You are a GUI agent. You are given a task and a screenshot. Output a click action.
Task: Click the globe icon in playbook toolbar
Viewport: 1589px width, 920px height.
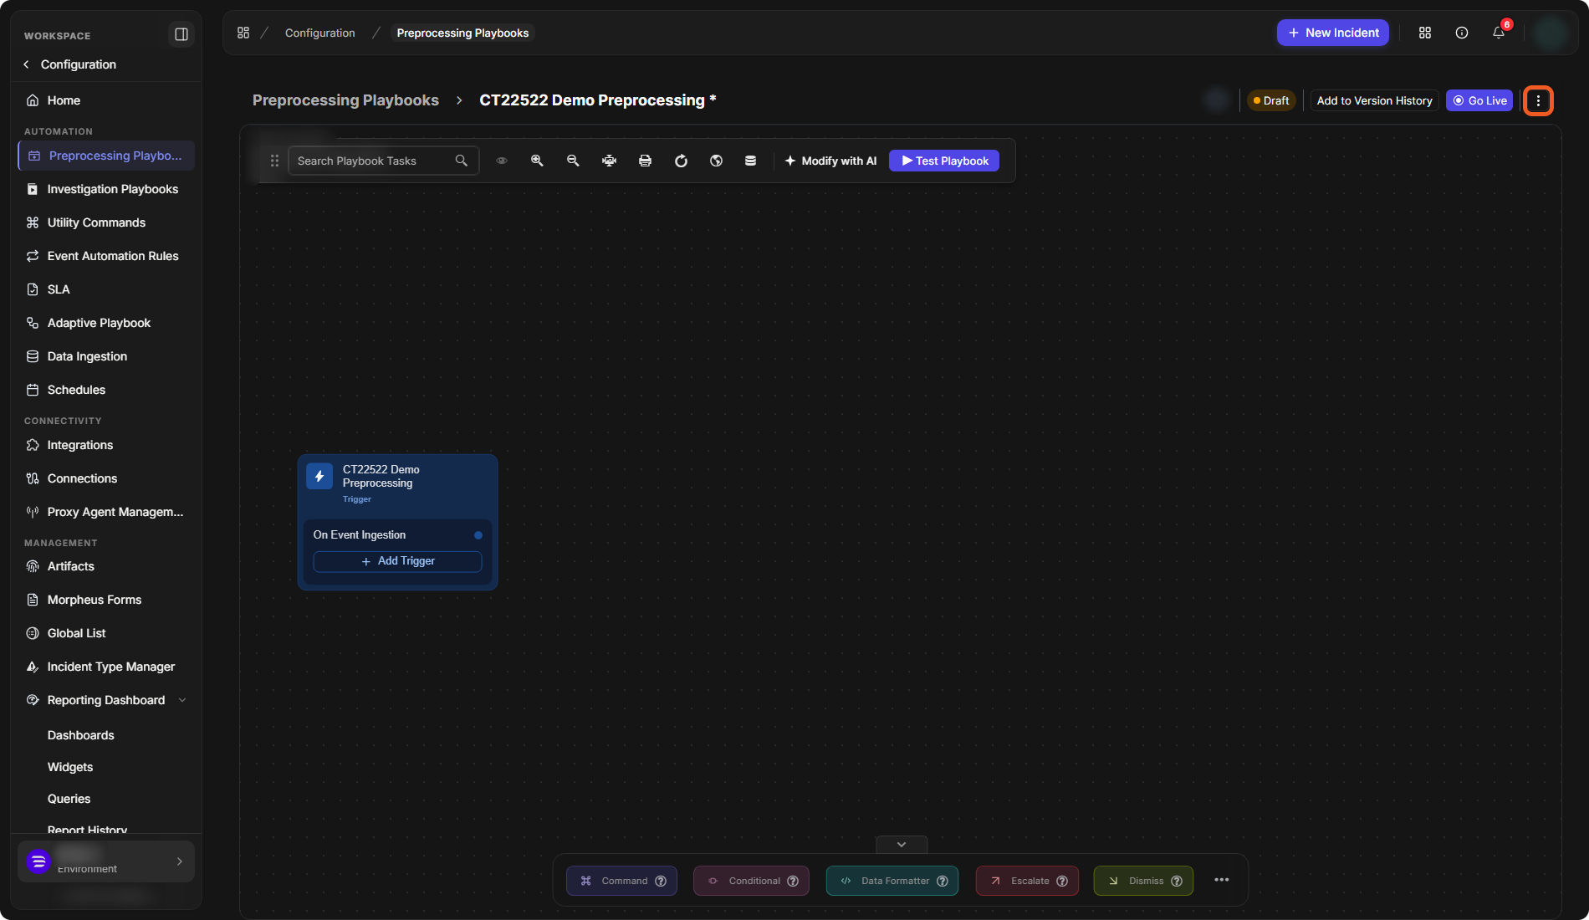pyautogui.click(x=716, y=161)
